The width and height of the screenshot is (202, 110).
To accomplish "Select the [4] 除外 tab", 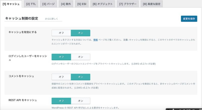I will (66, 4).
